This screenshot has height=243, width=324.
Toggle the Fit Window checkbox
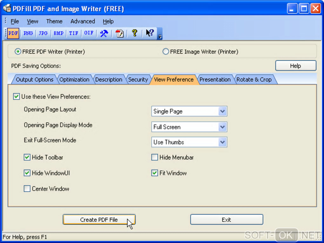click(x=155, y=173)
